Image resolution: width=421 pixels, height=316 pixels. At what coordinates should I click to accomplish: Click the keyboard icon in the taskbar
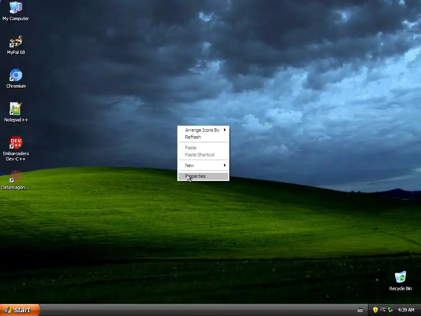(x=360, y=310)
